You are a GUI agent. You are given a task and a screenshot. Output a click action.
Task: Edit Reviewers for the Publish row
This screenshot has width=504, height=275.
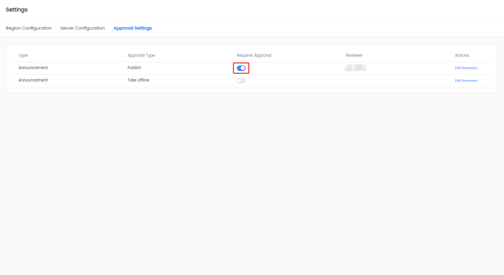pyautogui.click(x=466, y=68)
